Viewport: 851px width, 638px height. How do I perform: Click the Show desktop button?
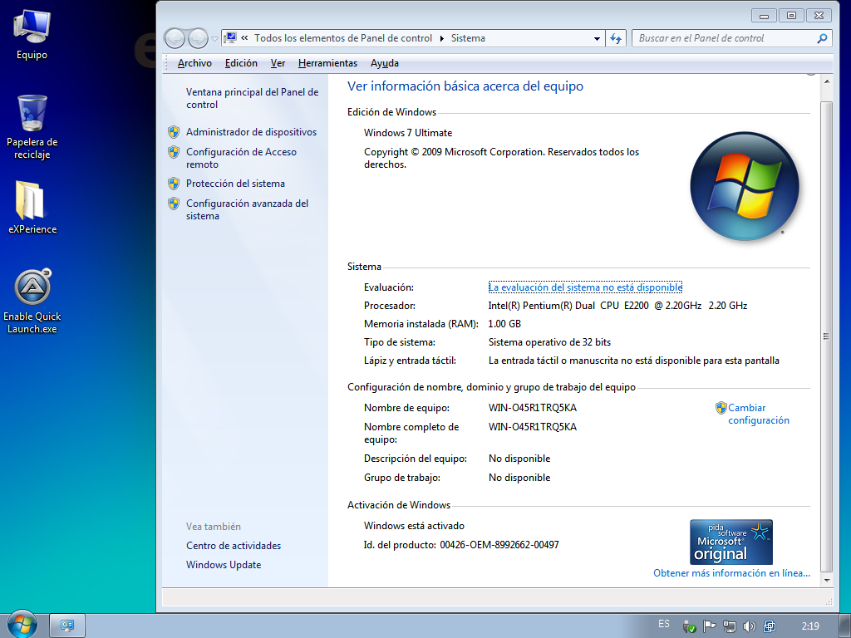point(844,626)
